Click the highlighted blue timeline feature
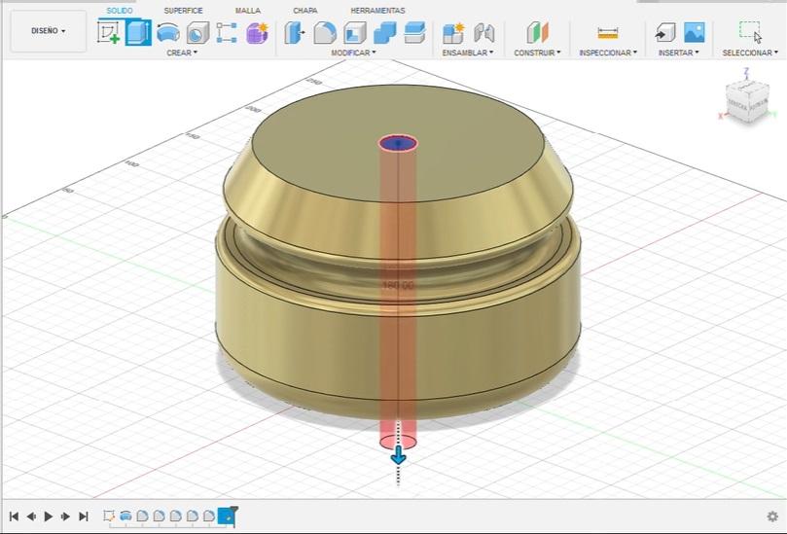787x534 pixels. click(x=226, y=516)
